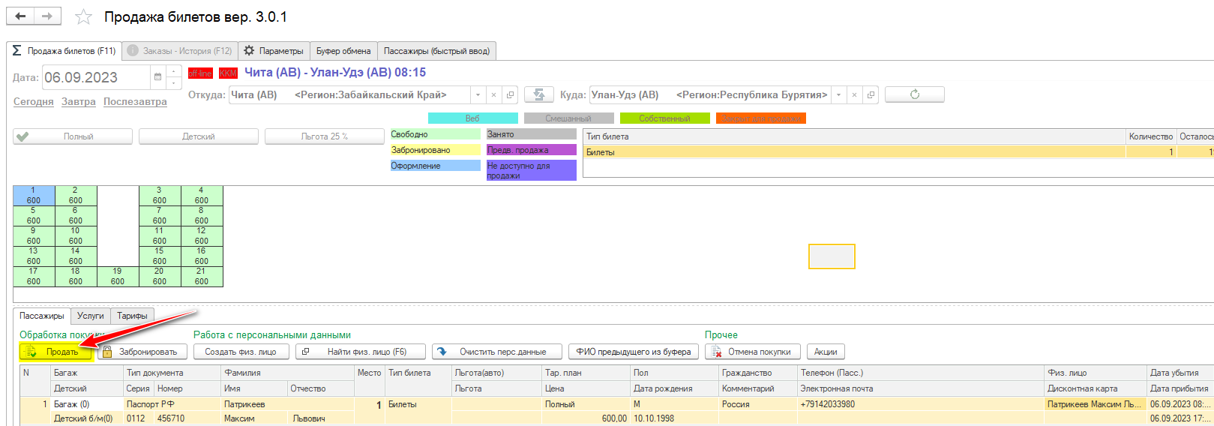Toggle the Полный tariff option
1214x426 pixels.
73,136
